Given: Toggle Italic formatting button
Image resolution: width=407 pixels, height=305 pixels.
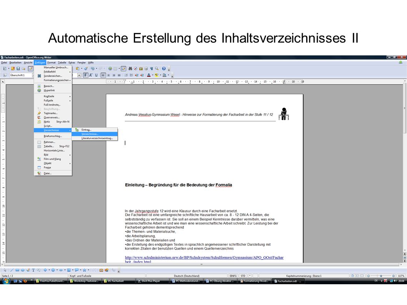Looking at the screenshot, I should [90, 75].
